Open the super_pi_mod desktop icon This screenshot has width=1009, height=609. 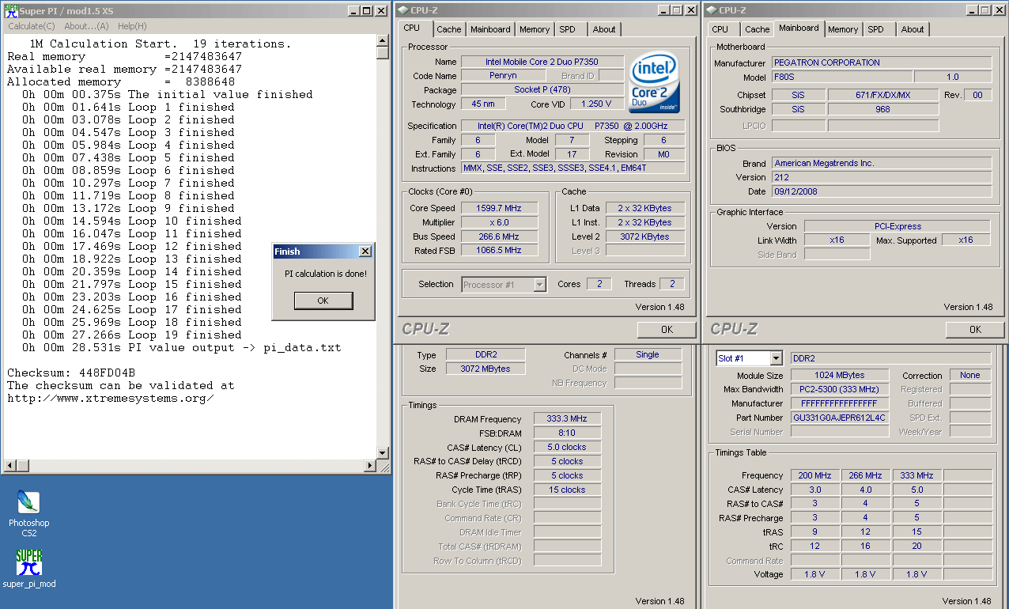coord(29,569)
